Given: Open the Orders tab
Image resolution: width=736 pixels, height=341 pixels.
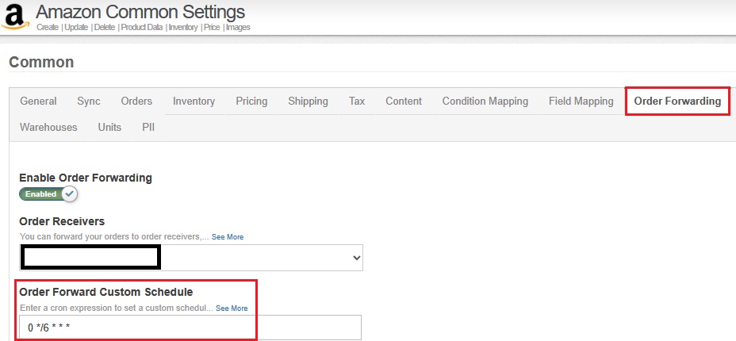Looking at the screenshot, I should [136, 102].
